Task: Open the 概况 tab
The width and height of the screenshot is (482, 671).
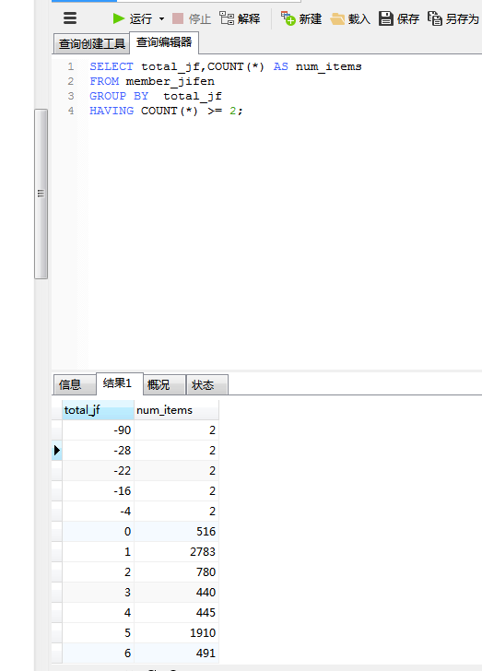Action: (165, 384)
